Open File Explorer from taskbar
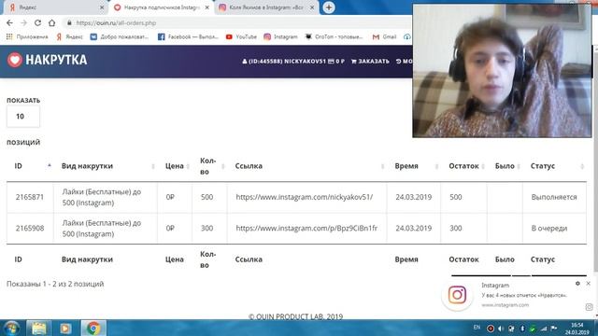Screen dimensions: 598x336 (x=39, y=328)
